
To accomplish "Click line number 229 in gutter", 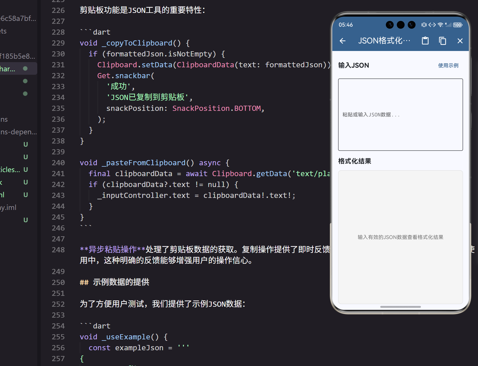I will [x=58, y=43].
